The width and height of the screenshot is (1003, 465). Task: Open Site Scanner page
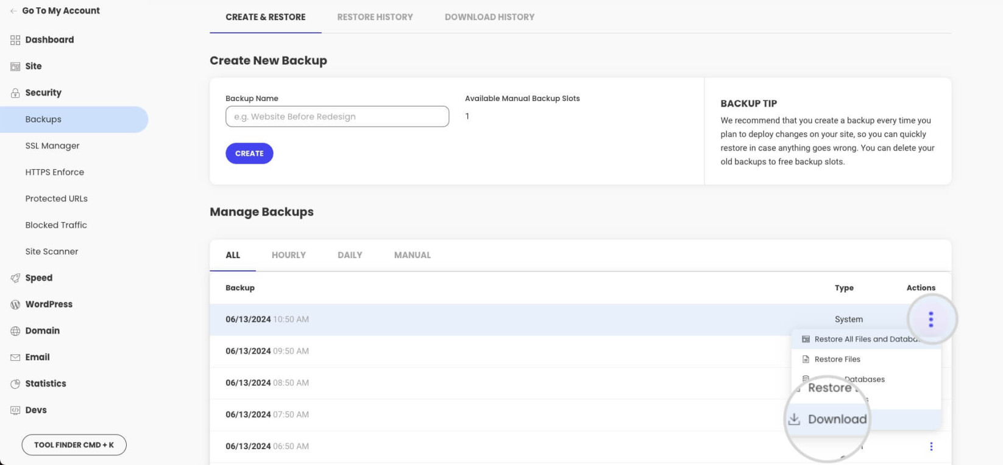[x=52, y=251]
